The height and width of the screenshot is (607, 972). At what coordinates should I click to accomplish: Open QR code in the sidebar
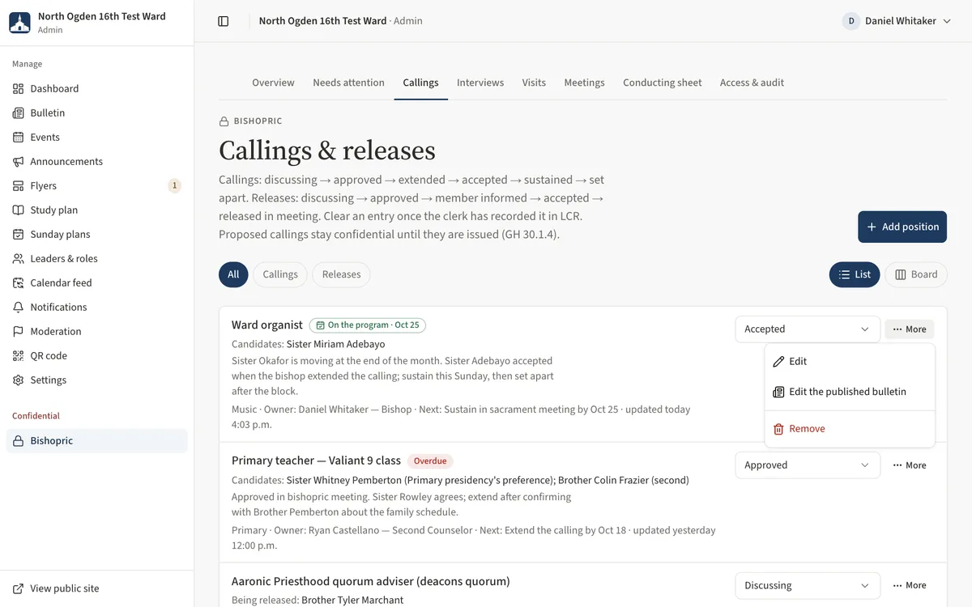(x=97, y=355)
